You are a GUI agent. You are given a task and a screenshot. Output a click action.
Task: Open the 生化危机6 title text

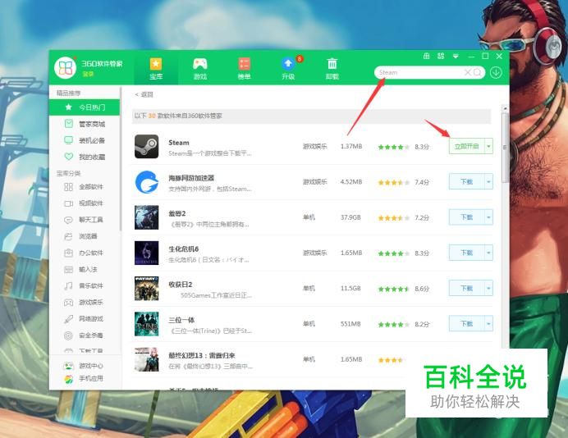183,249
